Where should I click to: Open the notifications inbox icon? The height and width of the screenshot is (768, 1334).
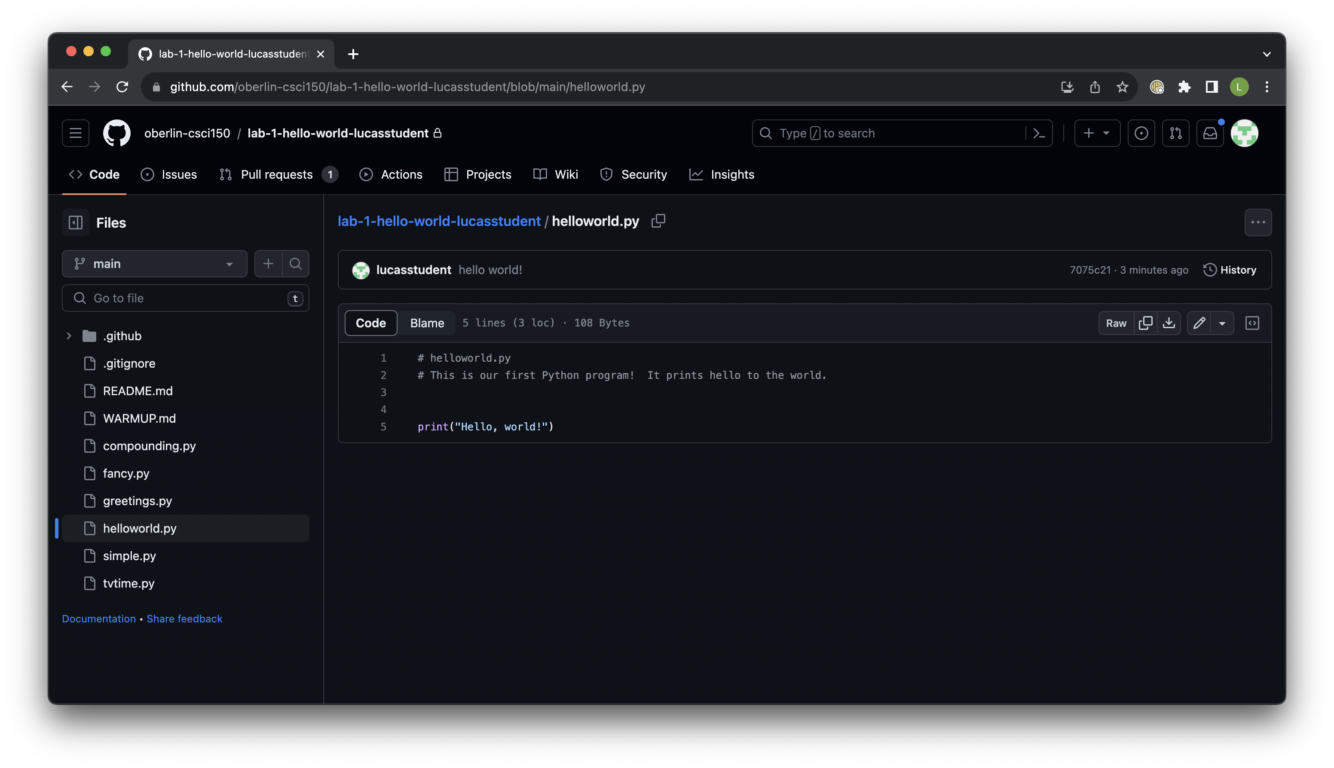click(x=1209, y=134)
